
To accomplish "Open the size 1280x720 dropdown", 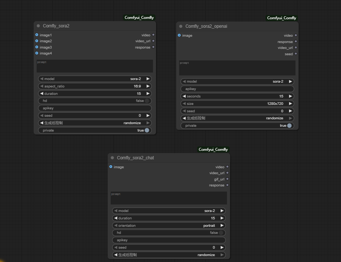I will 237,104.
